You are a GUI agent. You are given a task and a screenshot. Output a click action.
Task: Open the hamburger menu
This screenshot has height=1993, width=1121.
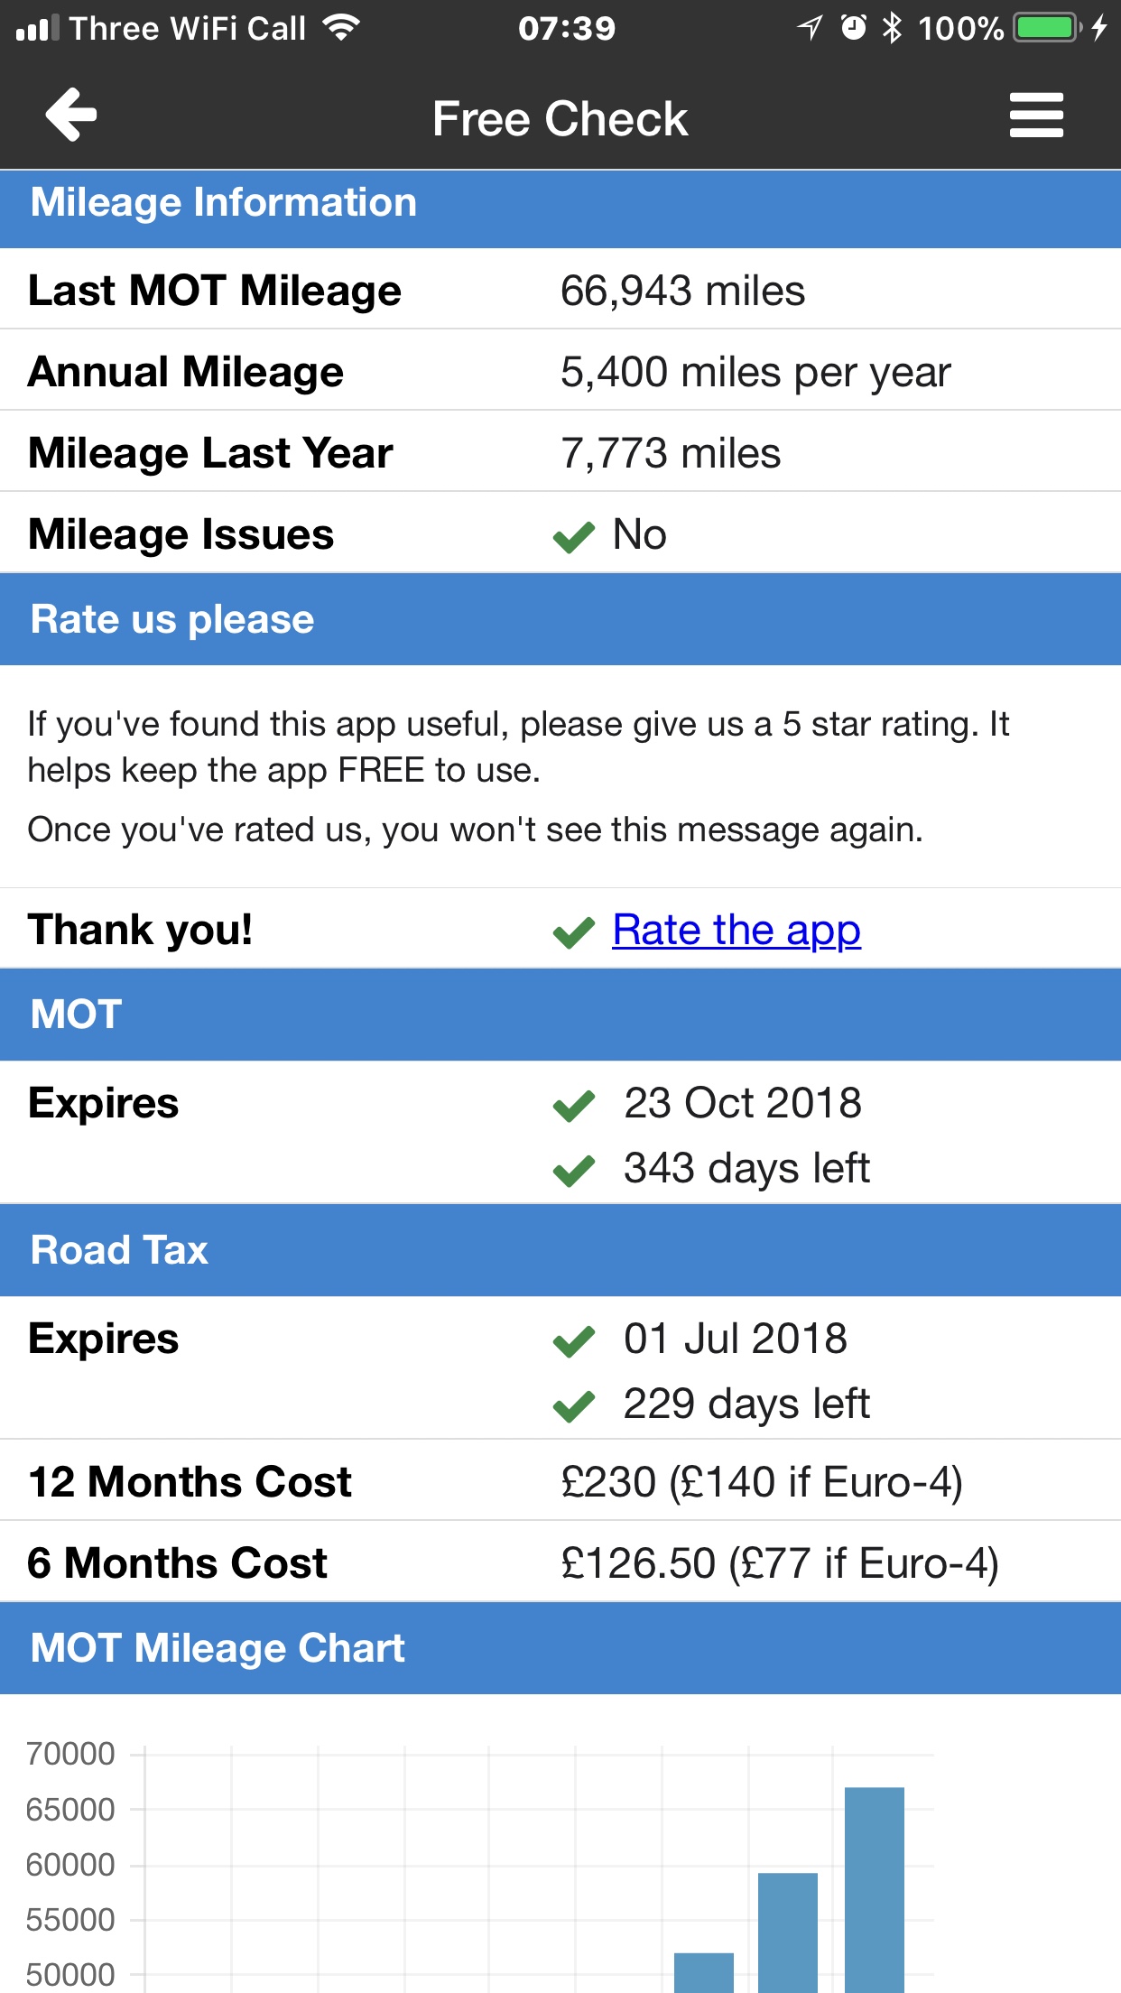tap(1036, 116)
